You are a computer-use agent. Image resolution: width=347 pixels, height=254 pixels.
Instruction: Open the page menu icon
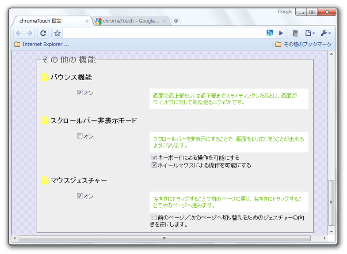[x=310, y=34]
